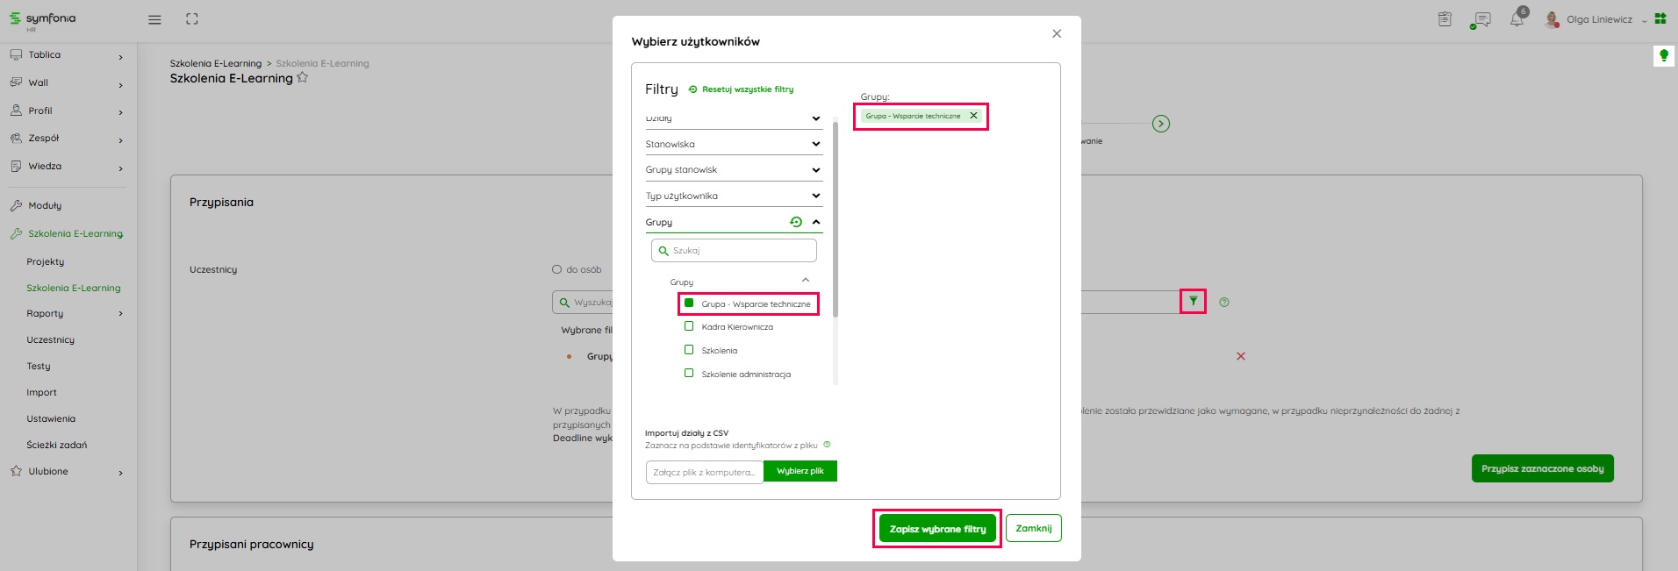Open the Raporty sidebar menu item

coord(46,313)
